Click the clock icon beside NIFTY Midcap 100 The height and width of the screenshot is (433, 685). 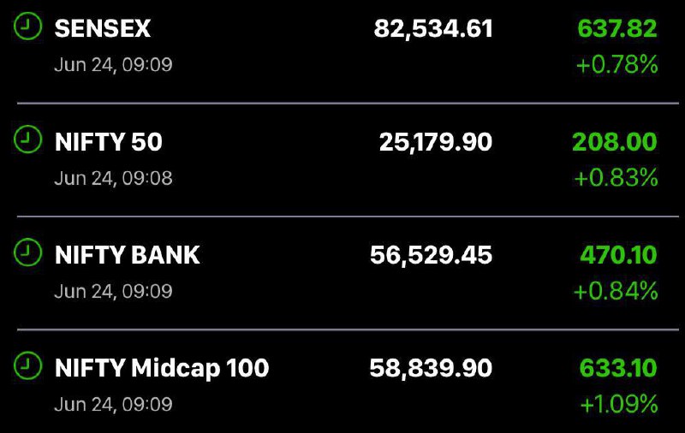[27, 365]
